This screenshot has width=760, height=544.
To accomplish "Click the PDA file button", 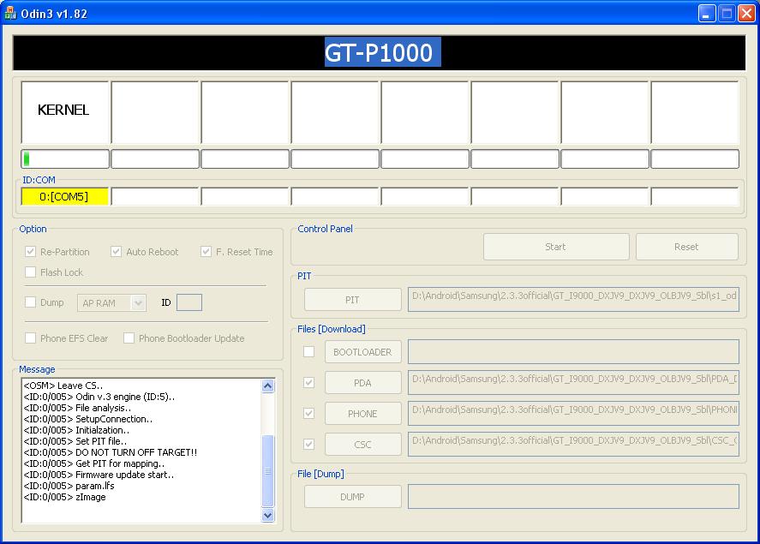I will coord(363,383).
